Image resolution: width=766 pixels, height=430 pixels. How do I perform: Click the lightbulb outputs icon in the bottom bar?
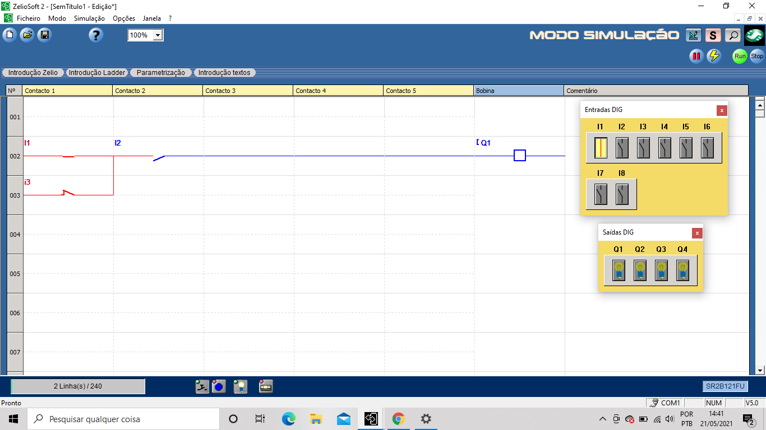click(x=240, y=386)
